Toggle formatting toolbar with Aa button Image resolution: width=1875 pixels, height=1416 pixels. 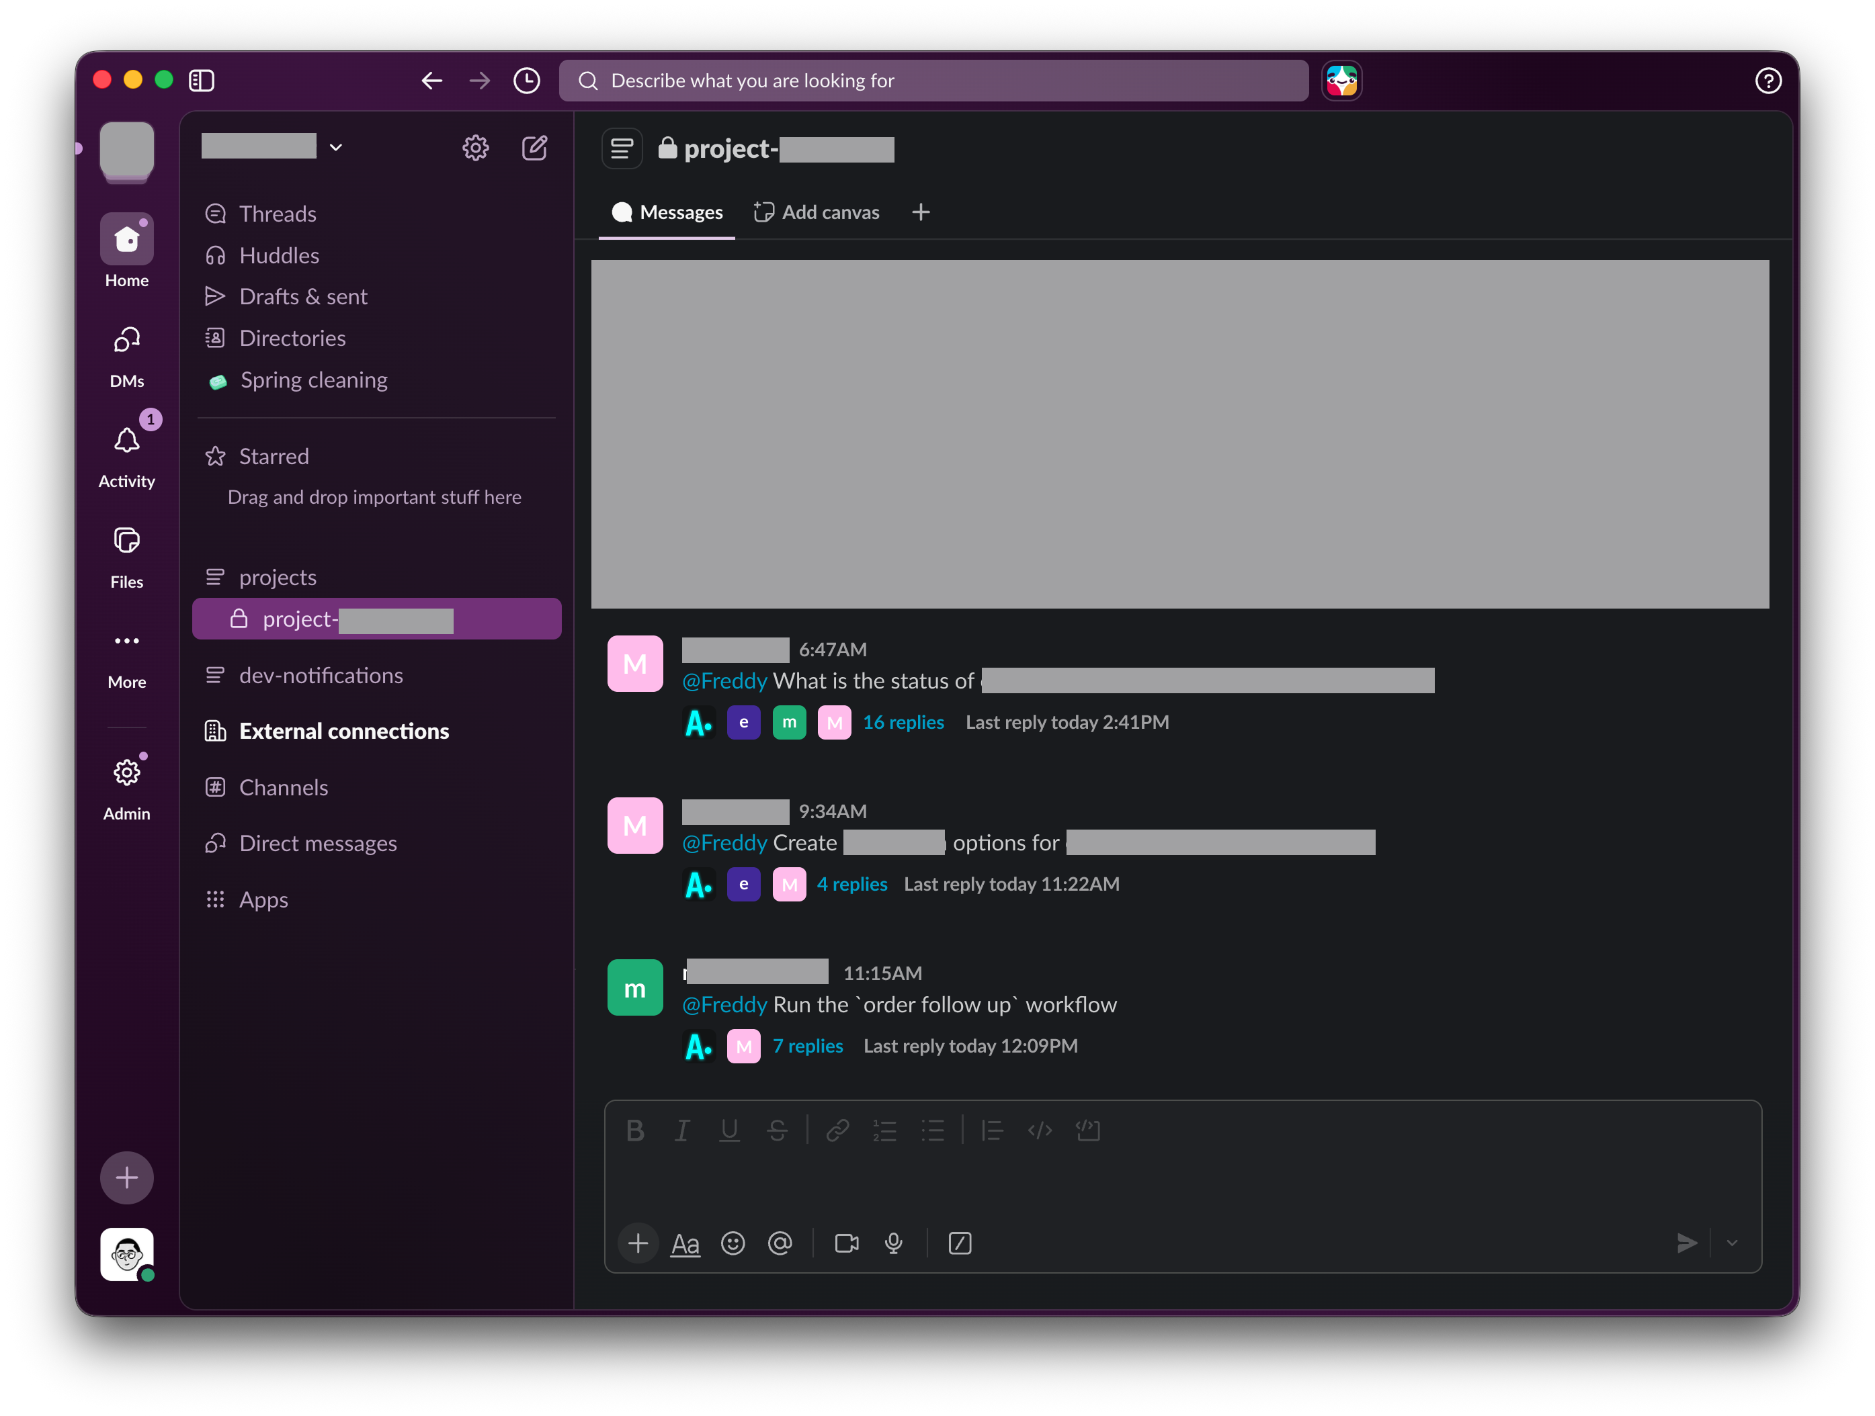(x=685, y=1243)
